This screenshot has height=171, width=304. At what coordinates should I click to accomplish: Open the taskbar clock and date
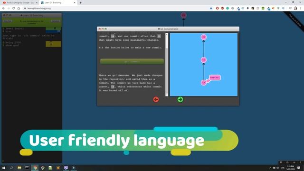pos(290,168)
